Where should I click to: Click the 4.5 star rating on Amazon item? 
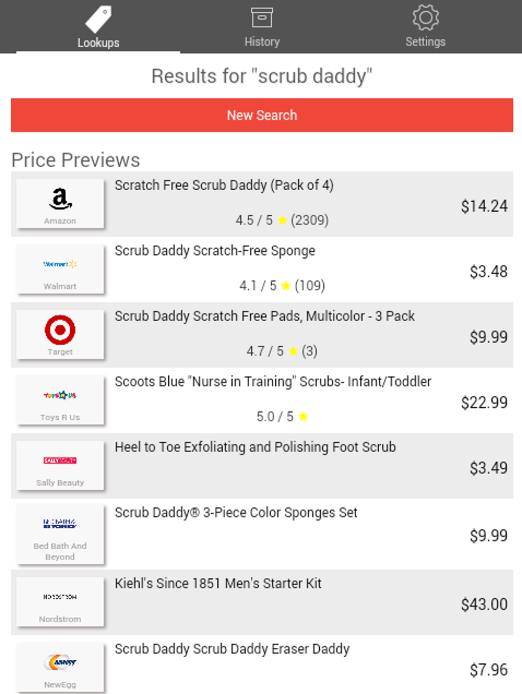tap(281, 220)
